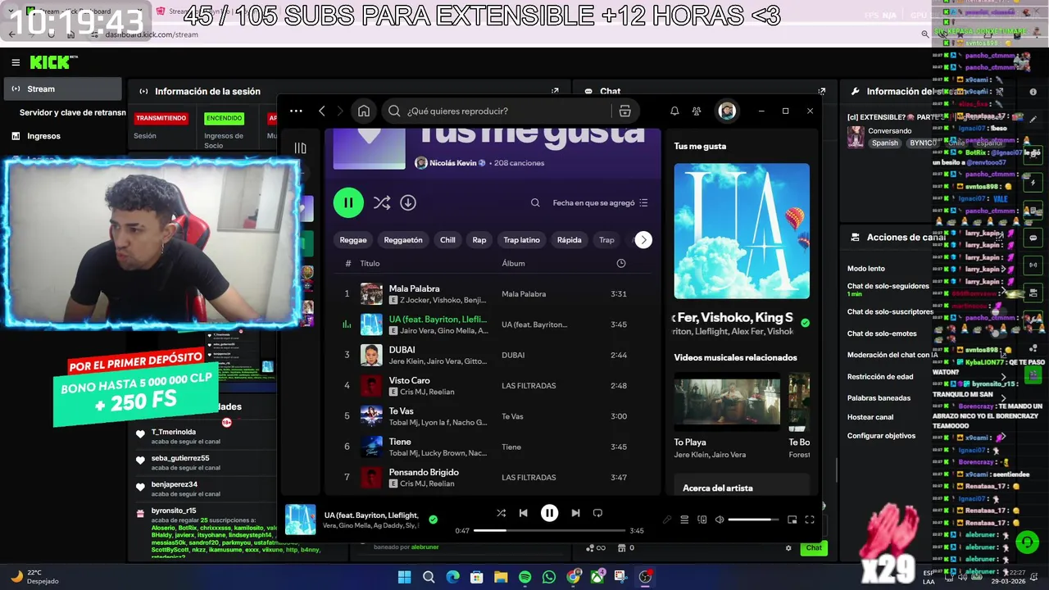This screenshot has height=590, width=1049.
Task: Mute Spotify with speaker icon
Action: pos(720,520)
